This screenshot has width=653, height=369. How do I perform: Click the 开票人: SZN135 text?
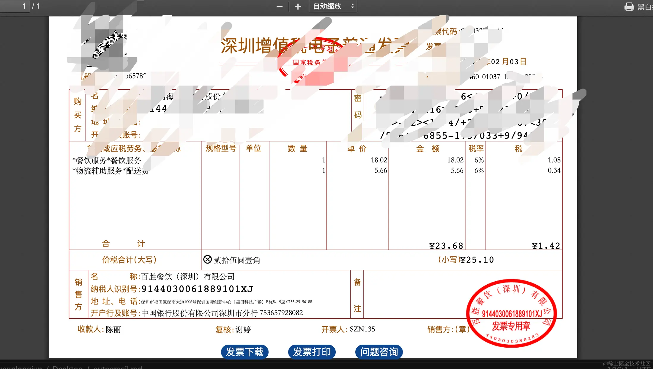click(x=348, y=329)
